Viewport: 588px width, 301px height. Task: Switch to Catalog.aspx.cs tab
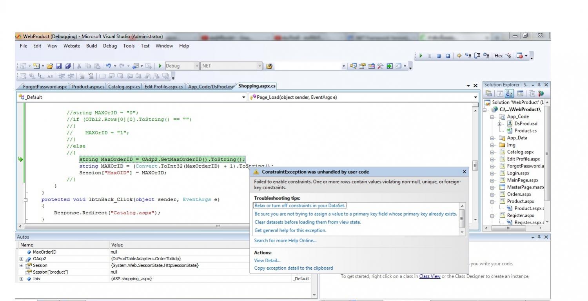(x=124, y=87)
